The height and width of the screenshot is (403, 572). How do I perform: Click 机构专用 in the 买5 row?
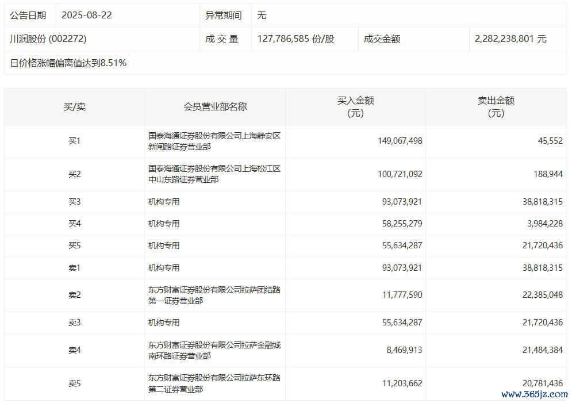[164, 245]
